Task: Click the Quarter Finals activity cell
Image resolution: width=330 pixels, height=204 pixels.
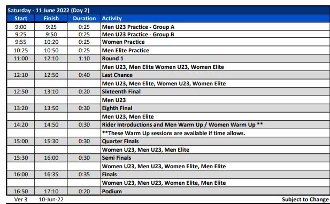Action: (216, 141)
